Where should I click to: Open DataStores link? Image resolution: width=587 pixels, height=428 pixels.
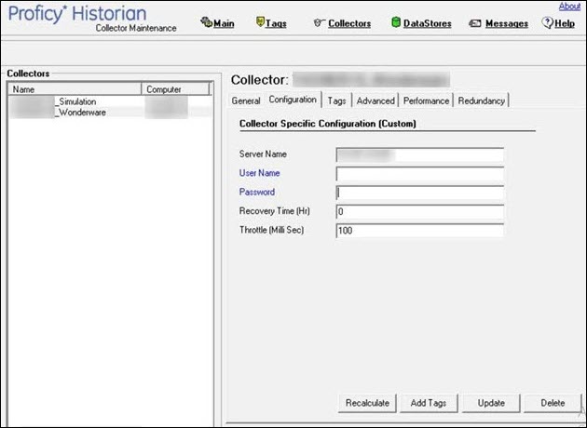click(427, 23)
